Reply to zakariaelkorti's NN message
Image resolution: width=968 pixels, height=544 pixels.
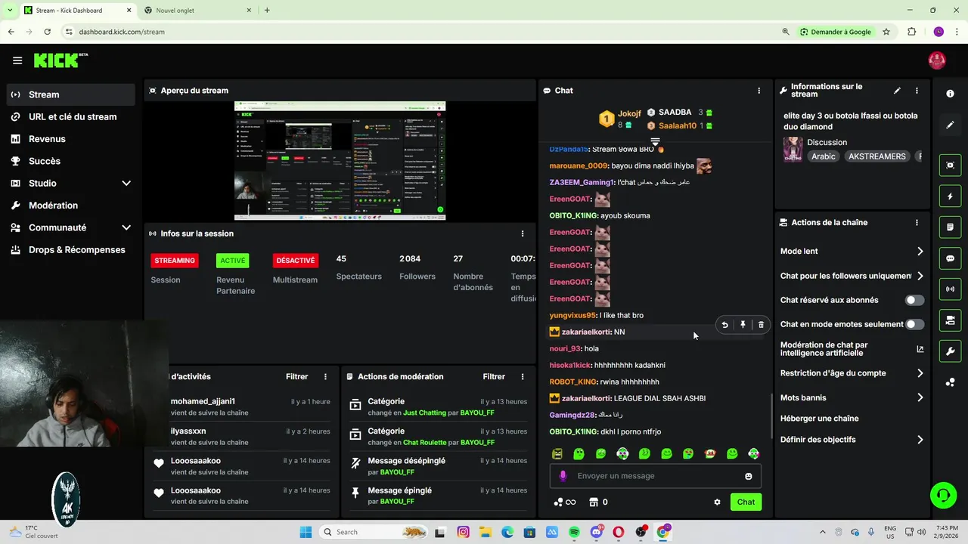coord(724,325)
